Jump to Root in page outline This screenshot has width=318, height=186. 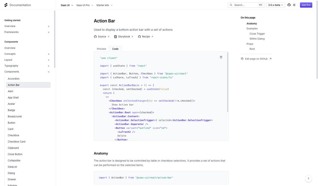click(x=252, y=49)
